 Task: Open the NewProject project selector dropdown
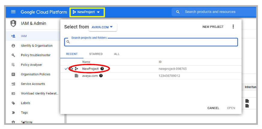(x=86, y=12)
